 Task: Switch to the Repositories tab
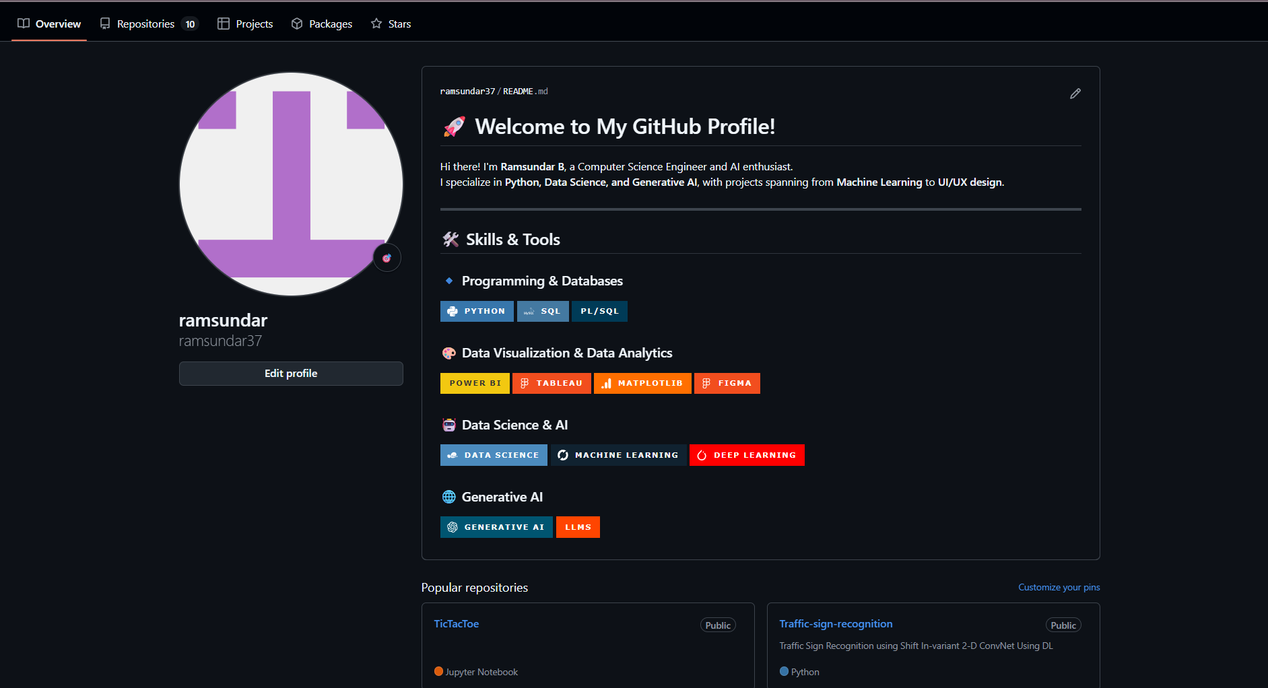click(x=149, y=24)
